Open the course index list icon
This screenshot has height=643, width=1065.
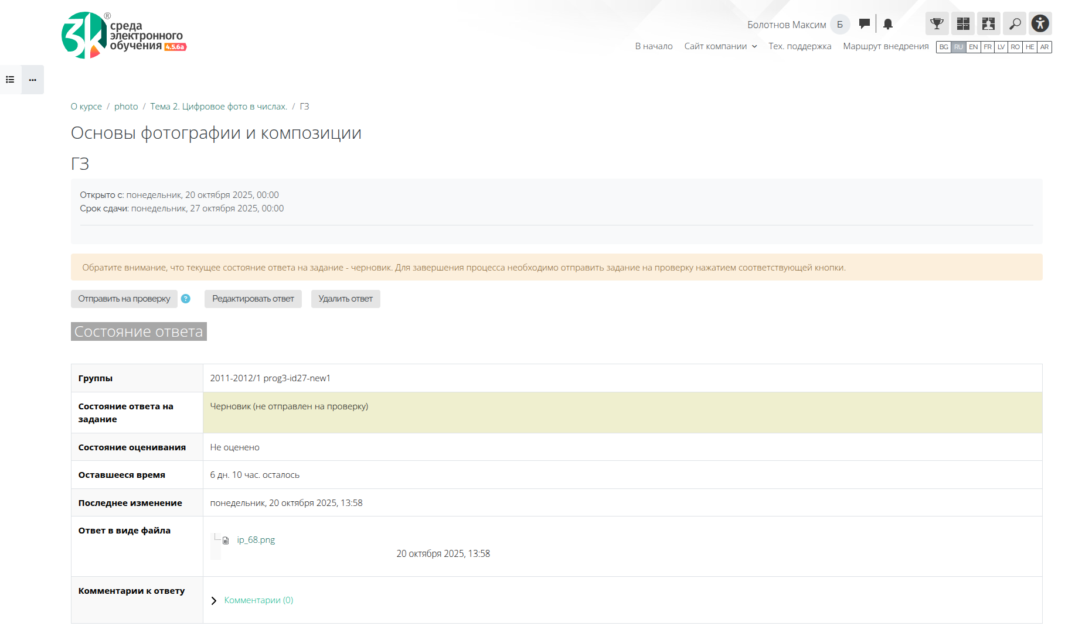11,80
